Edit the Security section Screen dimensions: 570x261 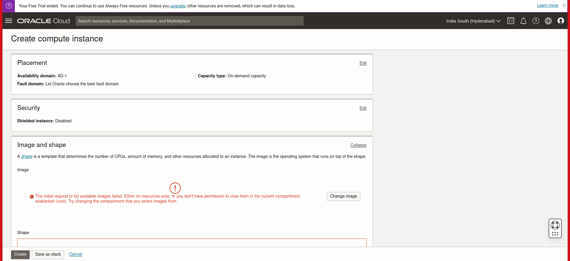(363, 108)
